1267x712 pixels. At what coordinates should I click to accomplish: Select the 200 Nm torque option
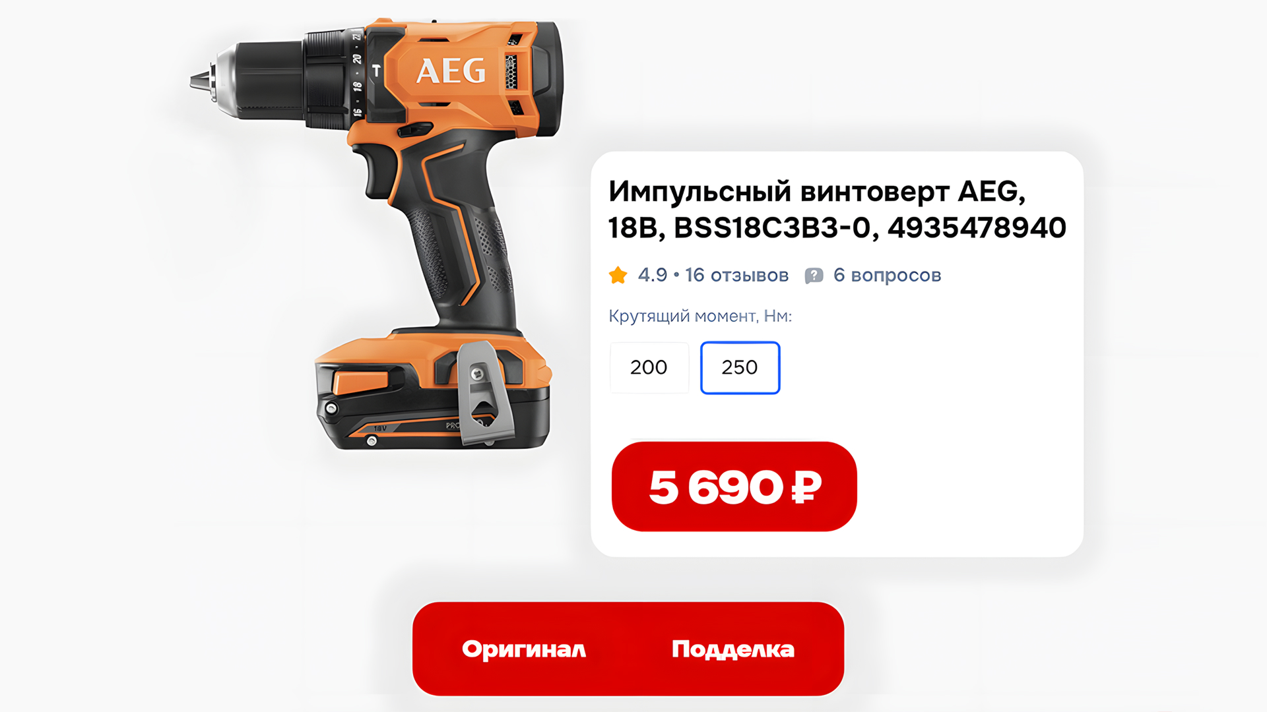(x=649, y=368)
